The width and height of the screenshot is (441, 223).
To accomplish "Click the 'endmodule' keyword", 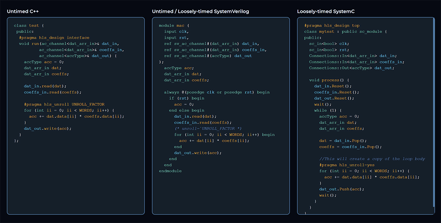I will tap(170, 171).
